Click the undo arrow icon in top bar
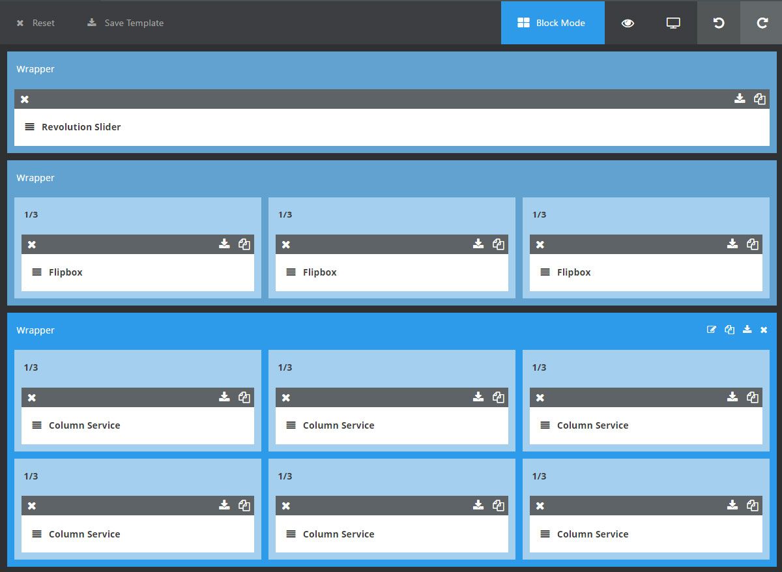The width and height of the screenshot is (782, 572). tap(719, 23)
